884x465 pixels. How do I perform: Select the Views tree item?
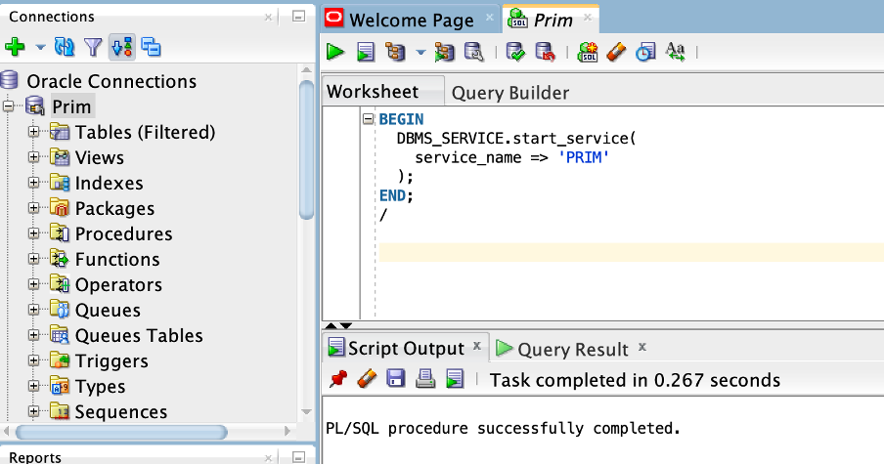(100, 157)
